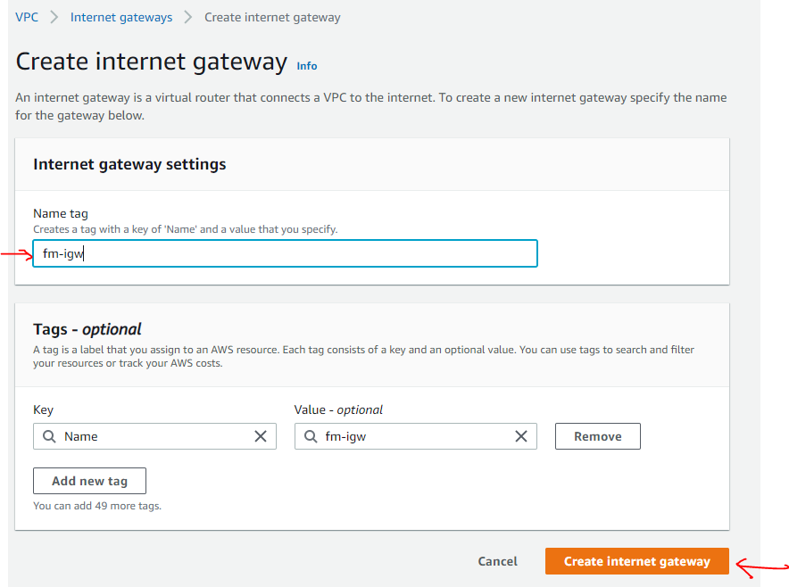The width and height of the screenshot is (789, 587).
Task: Click into the Key field showing Name
Action: coord(152,436)
